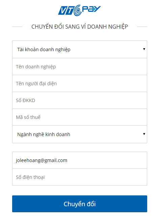Open the "Ngành nghề kinh doanh" dropdown

click(x=80, y=134)
